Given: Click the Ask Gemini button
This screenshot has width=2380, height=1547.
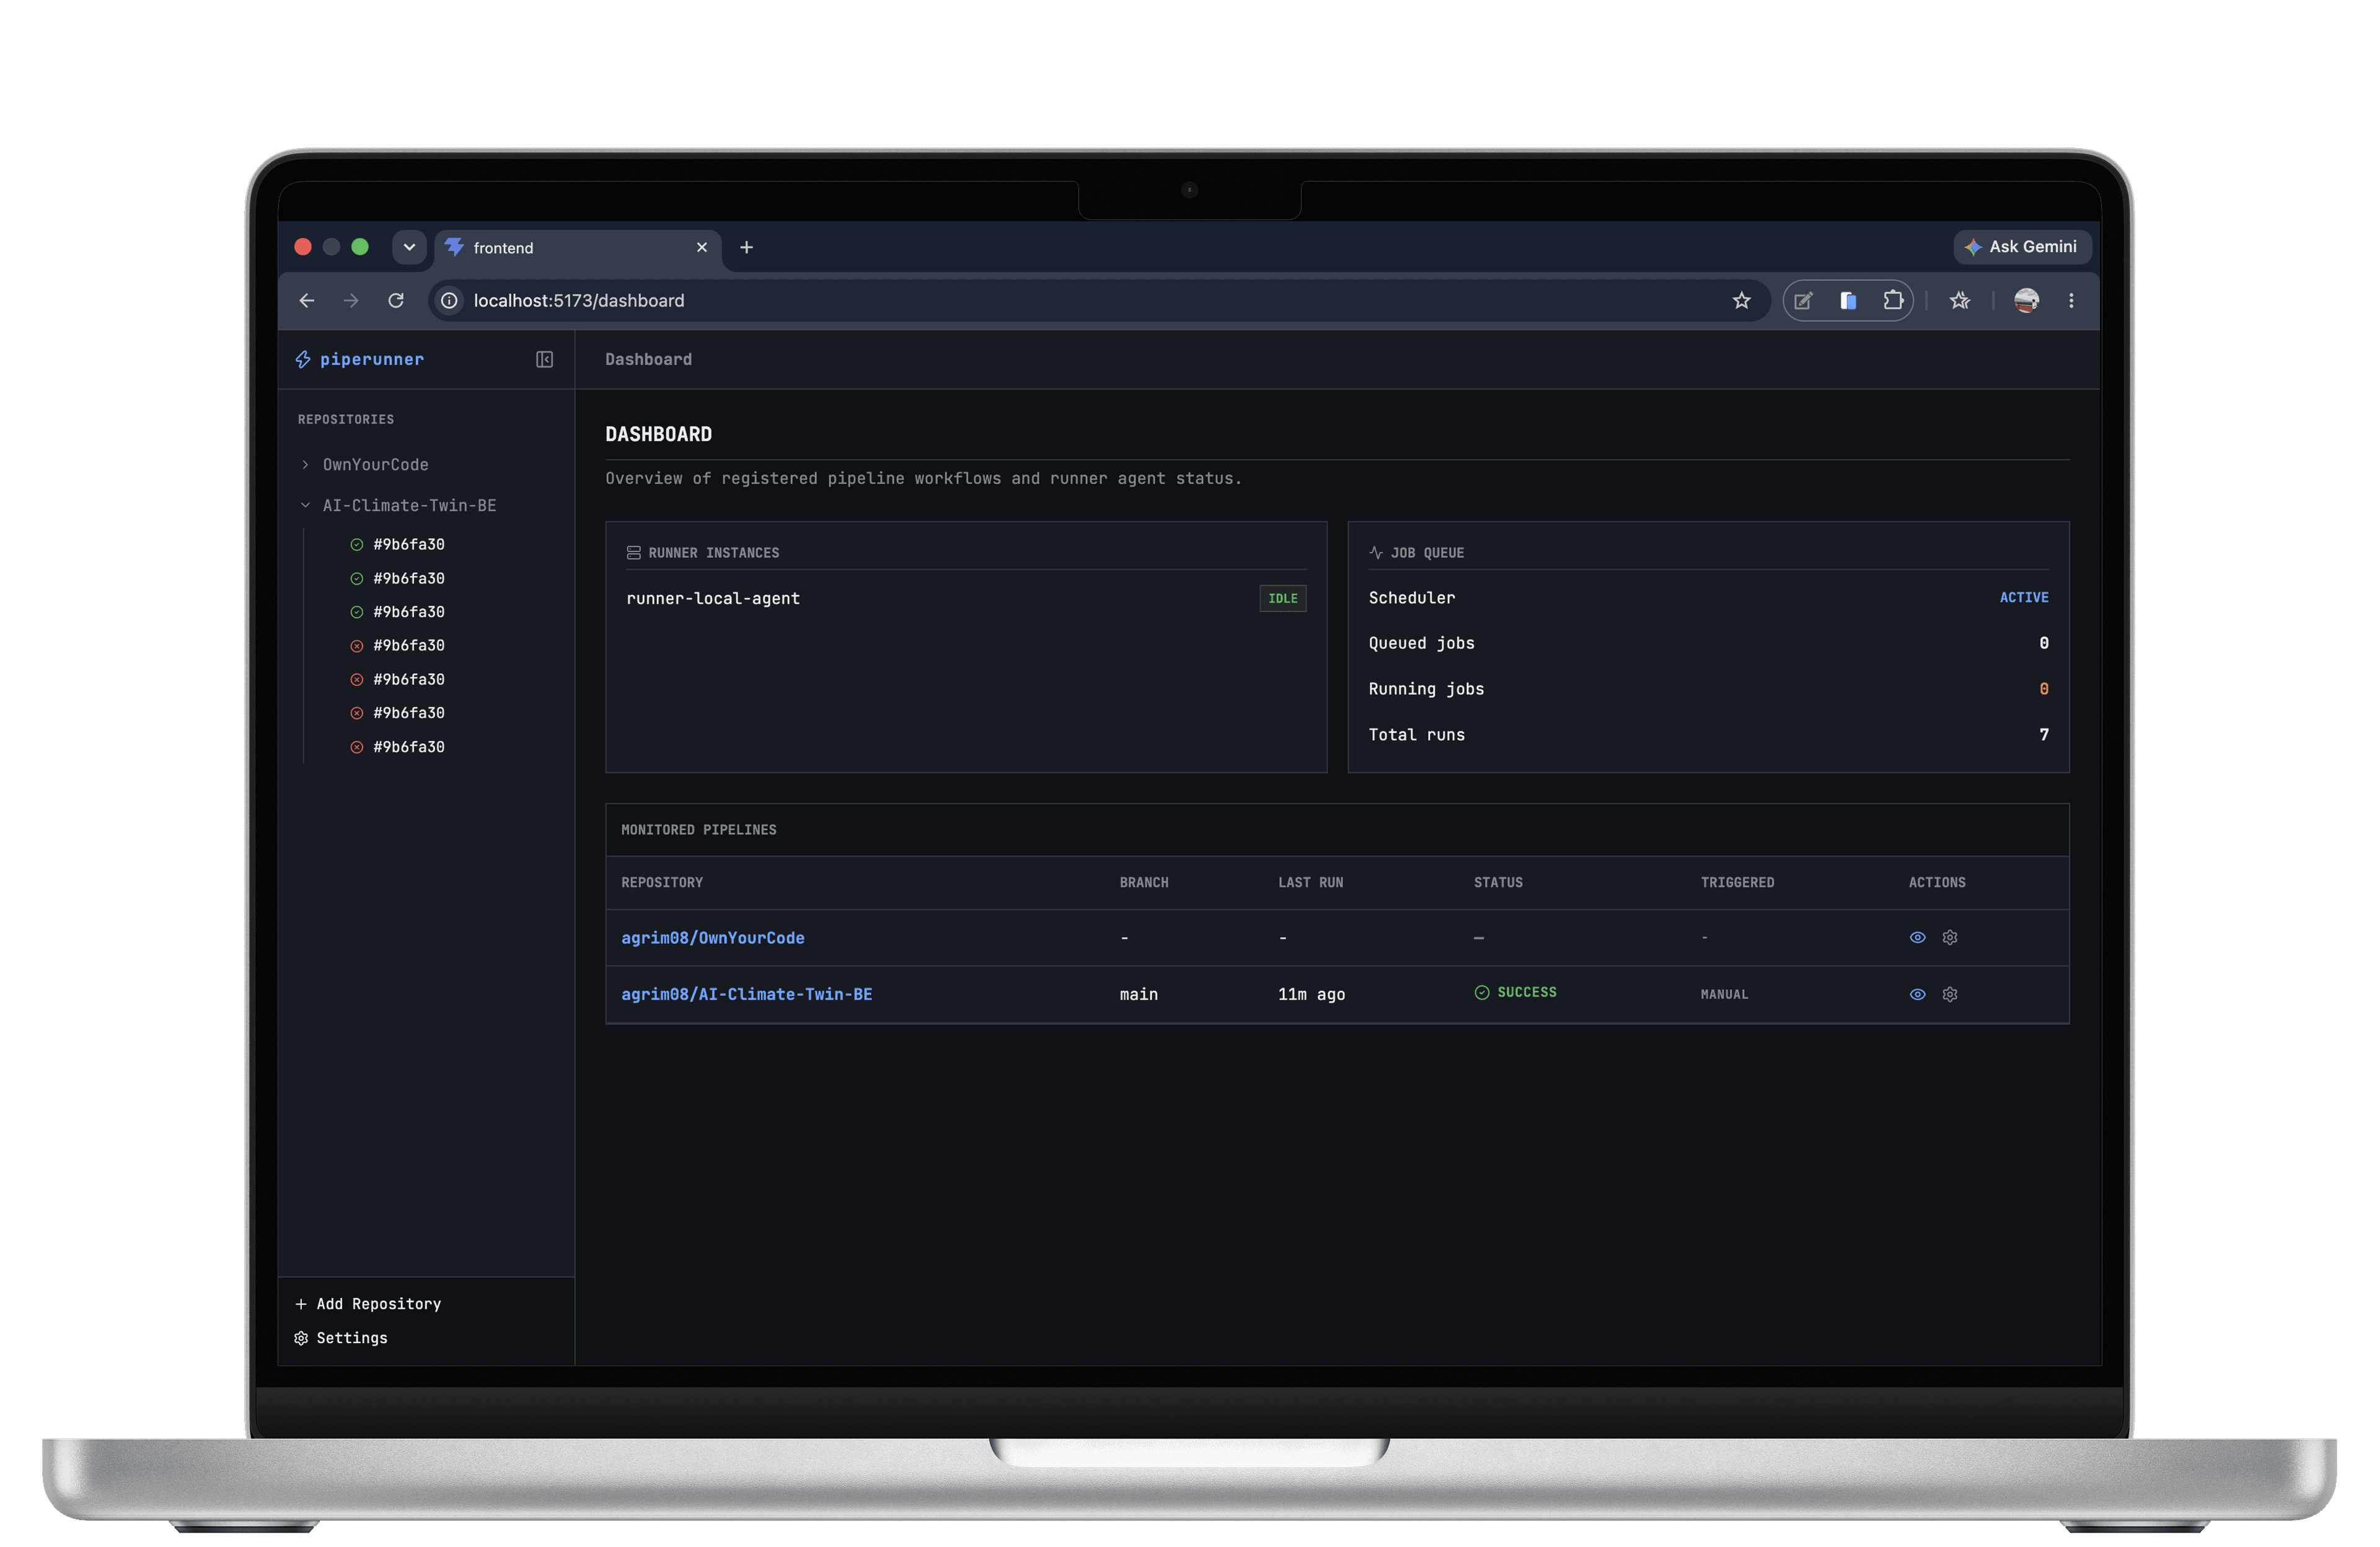Looking at the screenshot, I should pyautogui.click(x=2021, y=247).
